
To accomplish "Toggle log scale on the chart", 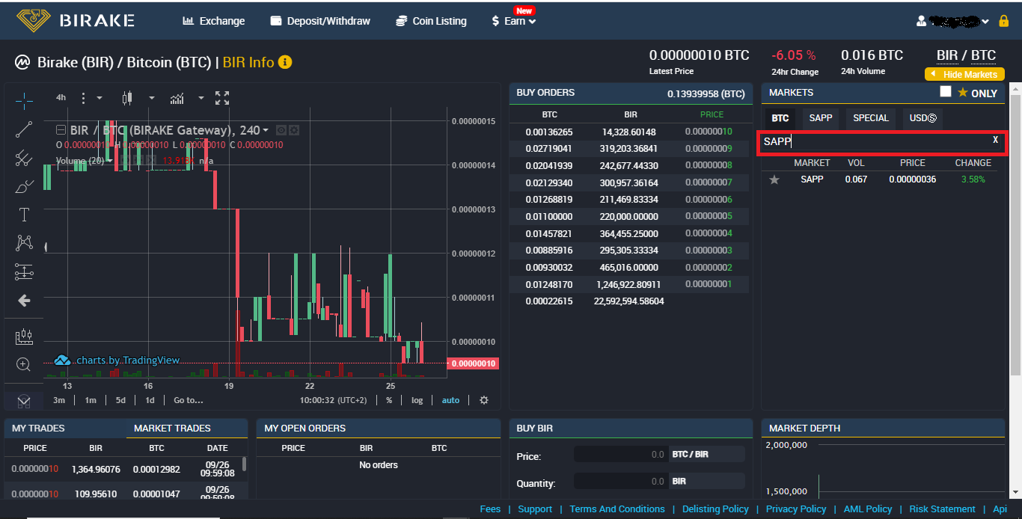I will [417, 400].
